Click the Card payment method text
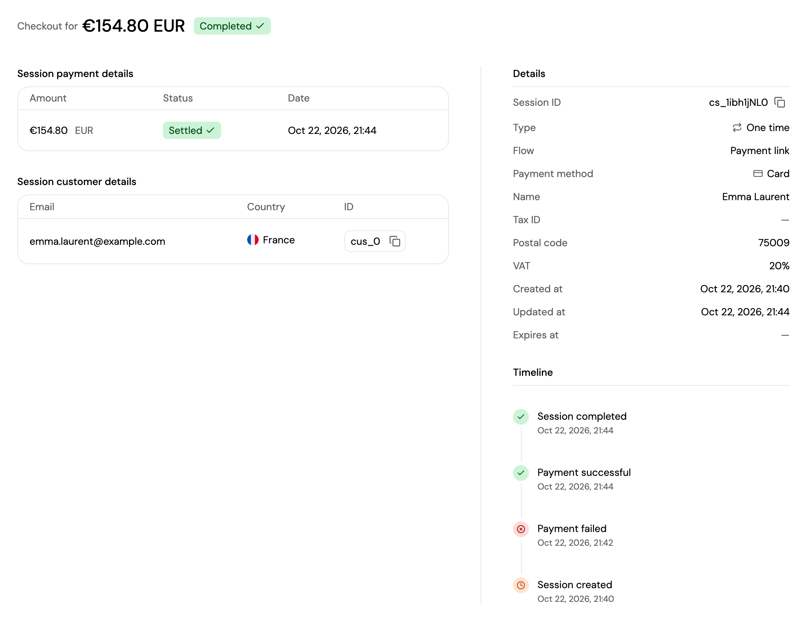807x622 pixels. coord(778,173)
